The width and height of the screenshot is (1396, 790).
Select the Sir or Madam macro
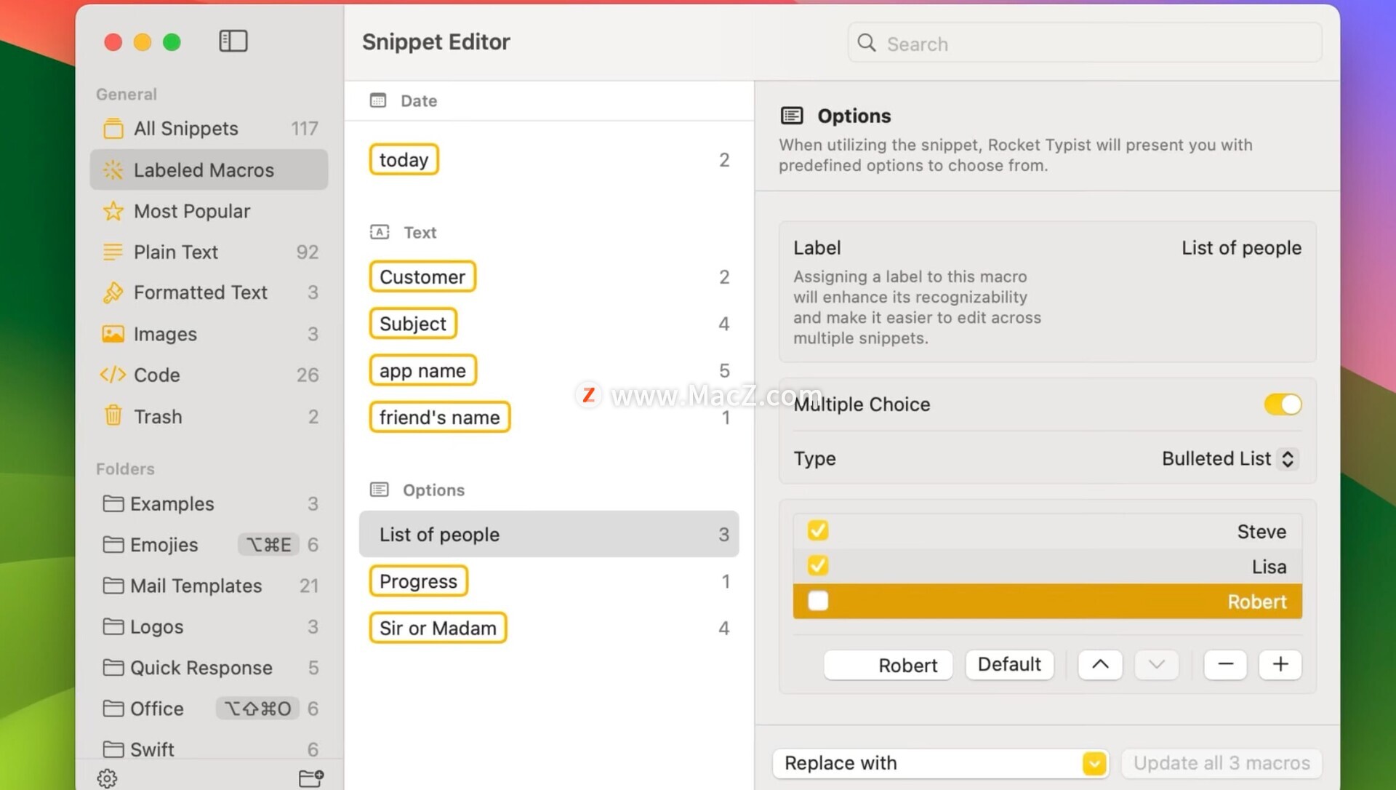point(438,628)
